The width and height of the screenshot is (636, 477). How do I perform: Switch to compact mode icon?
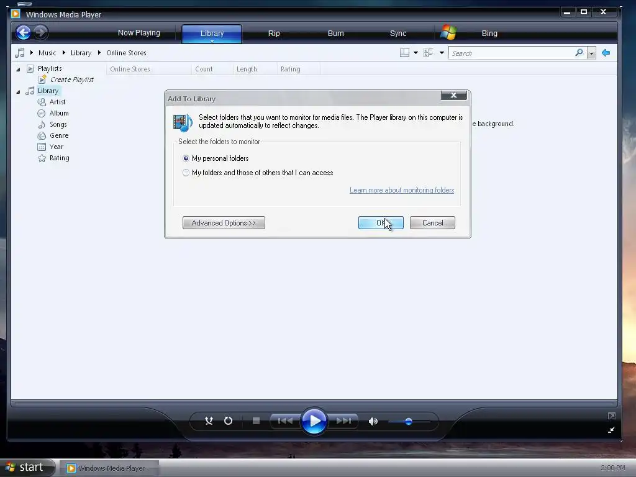coord(611,430)
